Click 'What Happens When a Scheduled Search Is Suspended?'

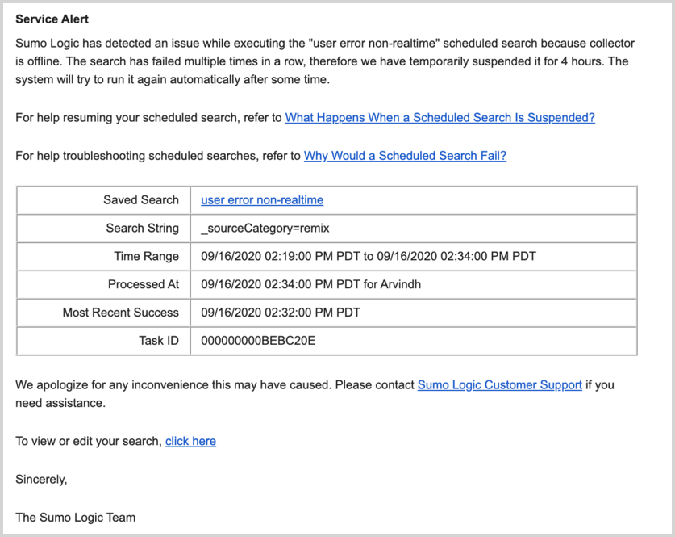point(440,117)
